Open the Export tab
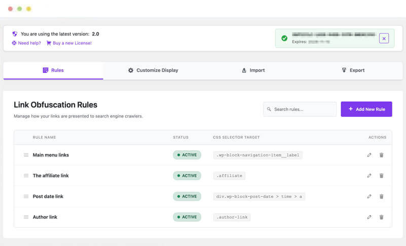This screenshot has height=246, width=406. [x=353, y=70]
